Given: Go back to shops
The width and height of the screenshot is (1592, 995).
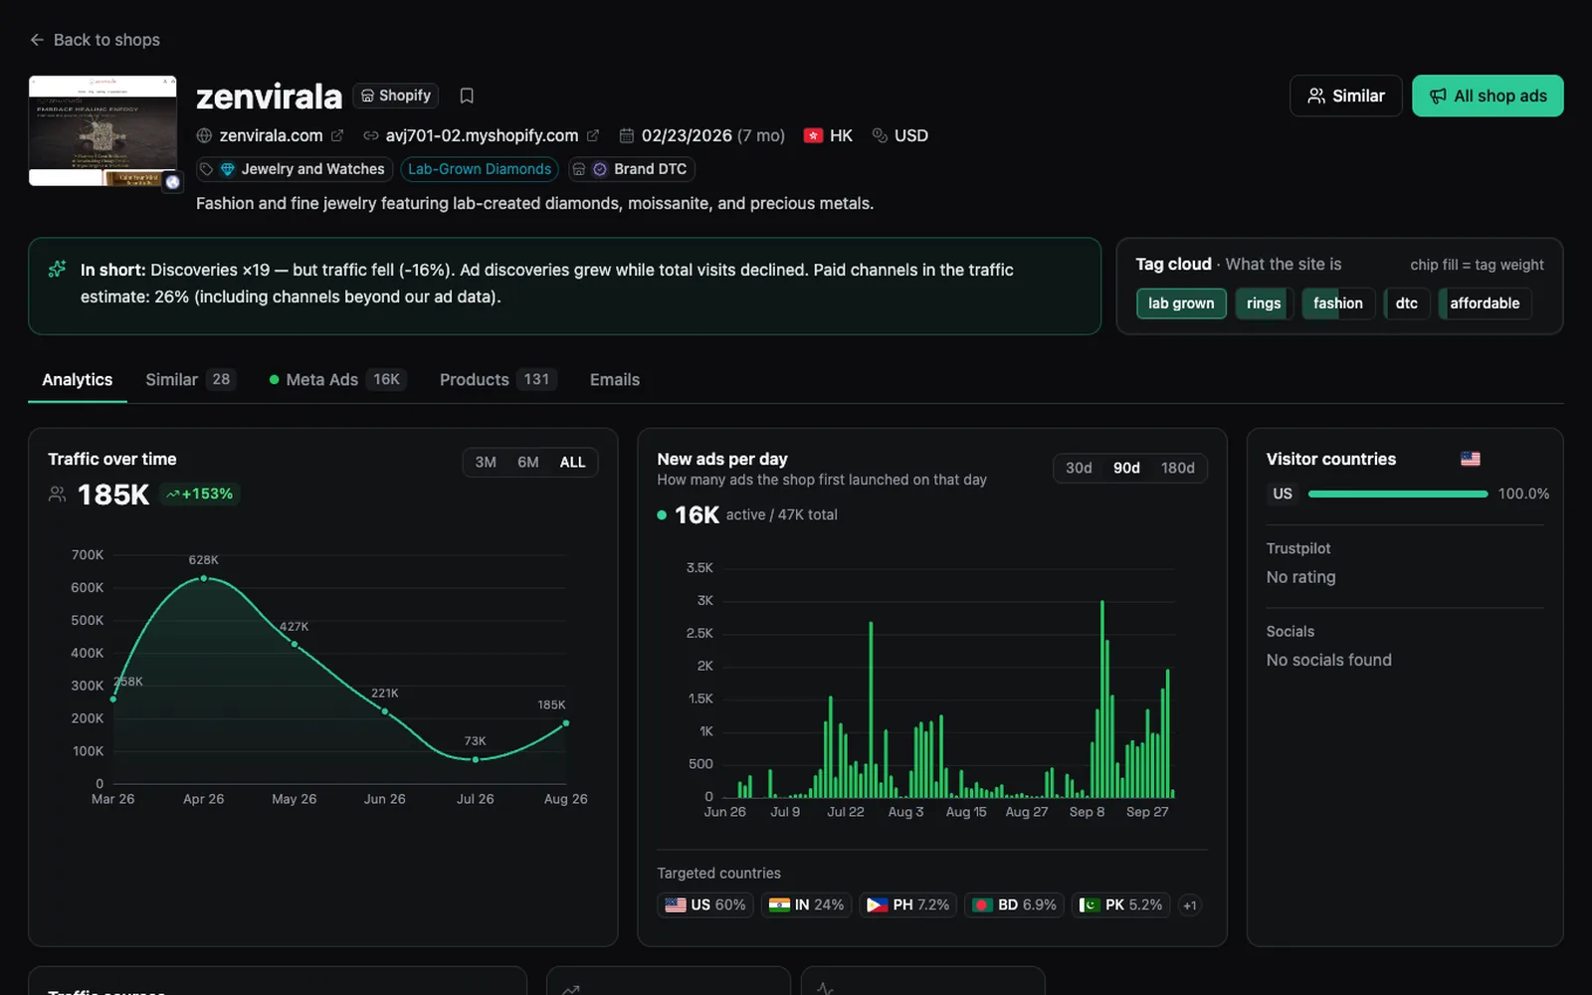Looking at the screenshot, I should 95,40.
